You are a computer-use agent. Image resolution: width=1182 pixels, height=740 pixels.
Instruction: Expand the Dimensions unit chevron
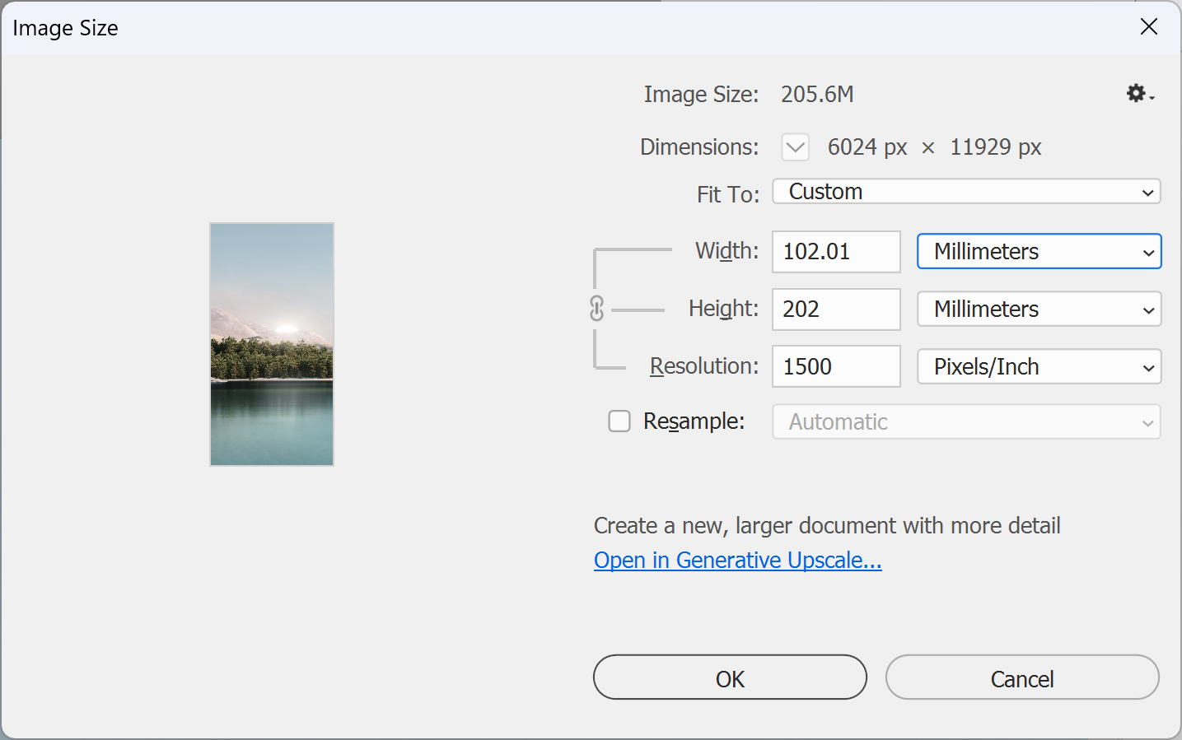pos(796,147)
